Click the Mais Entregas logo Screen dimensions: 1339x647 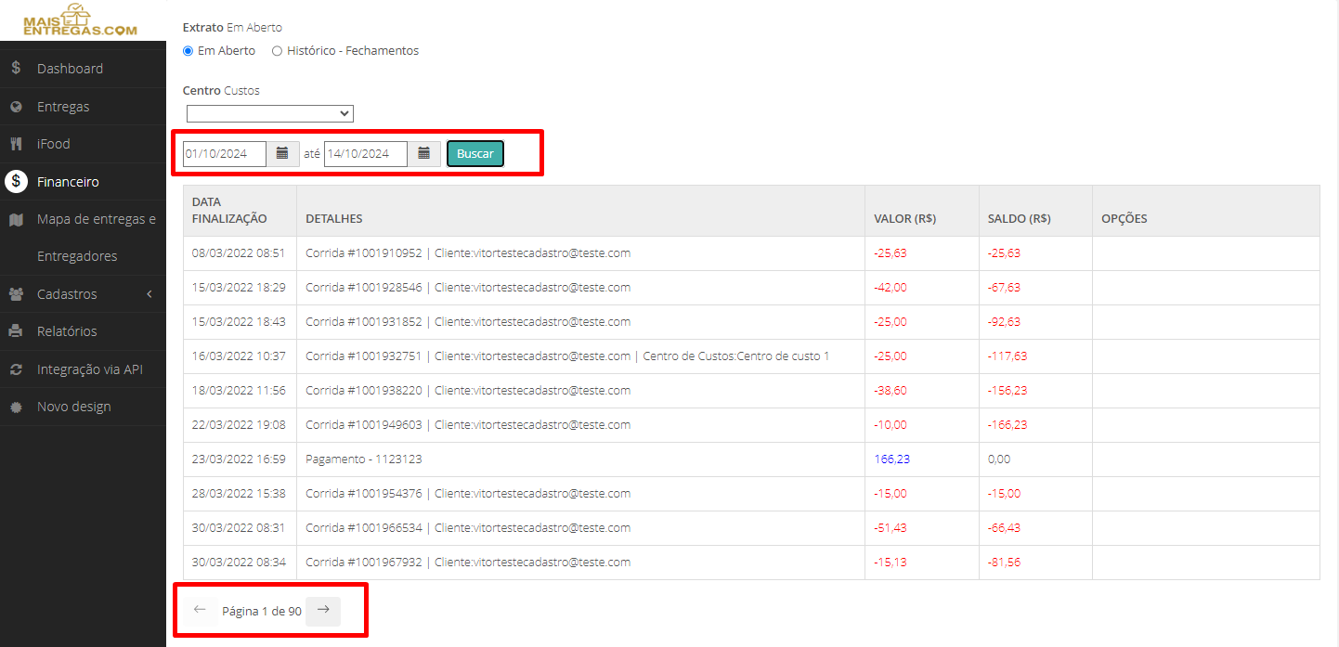(x=81, y=19)
